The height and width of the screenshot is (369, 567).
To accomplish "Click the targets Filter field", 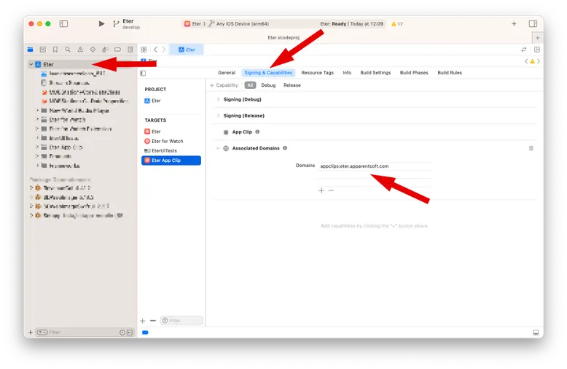I will pyautogui.click(x=181, y=321).
